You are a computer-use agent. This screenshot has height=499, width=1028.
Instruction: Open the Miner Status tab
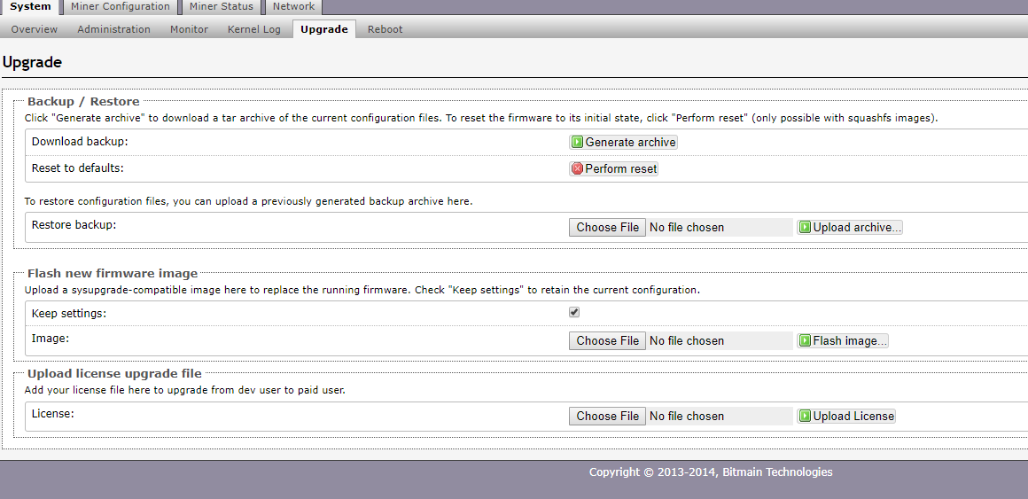pos(221,6)
